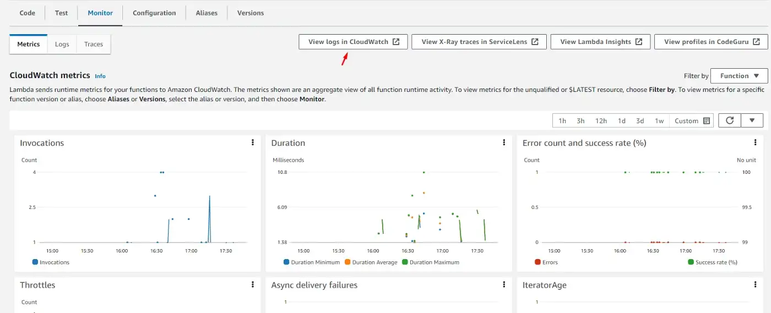
Task: Open Async delivery failures widget menu
Action: tap(504, 284)
